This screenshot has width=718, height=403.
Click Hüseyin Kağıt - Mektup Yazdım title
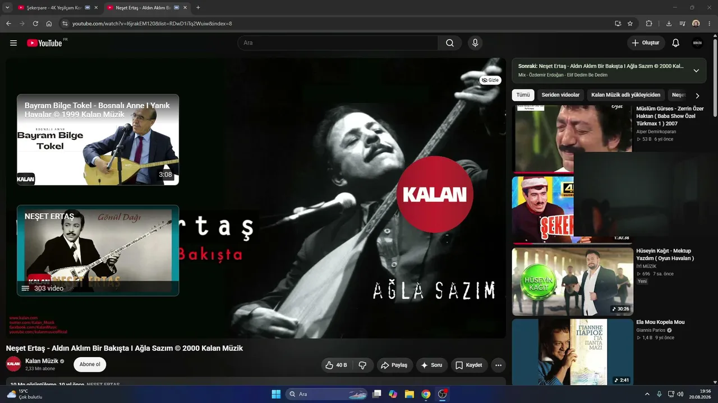pyautogui.click(x=665, y=255)
